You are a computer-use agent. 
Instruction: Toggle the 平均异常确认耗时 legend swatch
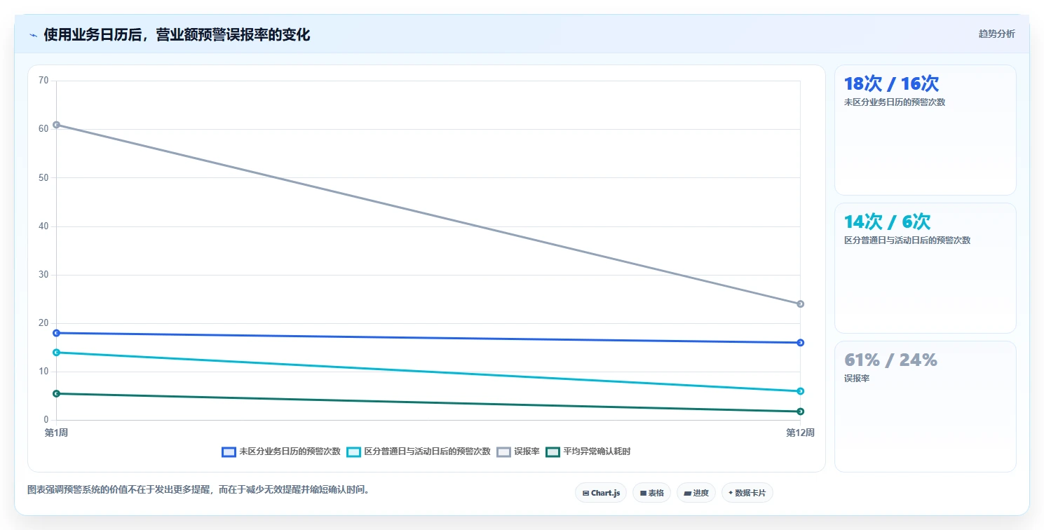552,451
